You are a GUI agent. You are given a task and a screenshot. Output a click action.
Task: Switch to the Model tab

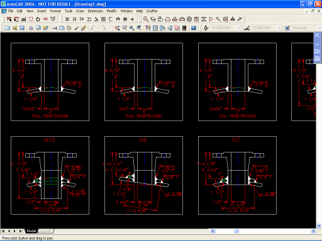click(31, 231)
